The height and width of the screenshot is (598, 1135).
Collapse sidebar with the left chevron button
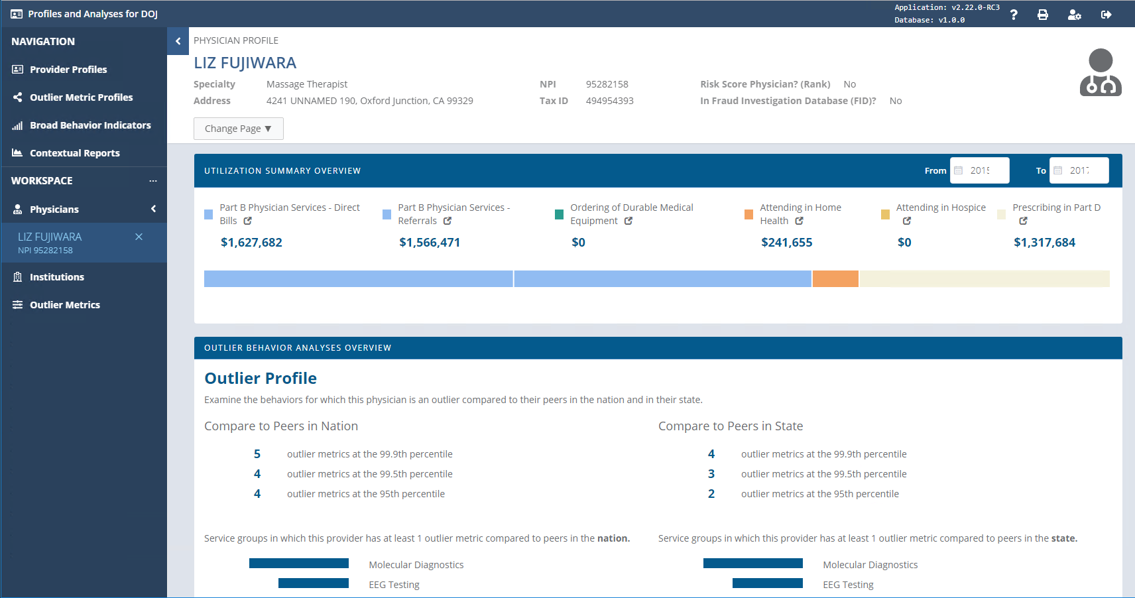(178, 41)
